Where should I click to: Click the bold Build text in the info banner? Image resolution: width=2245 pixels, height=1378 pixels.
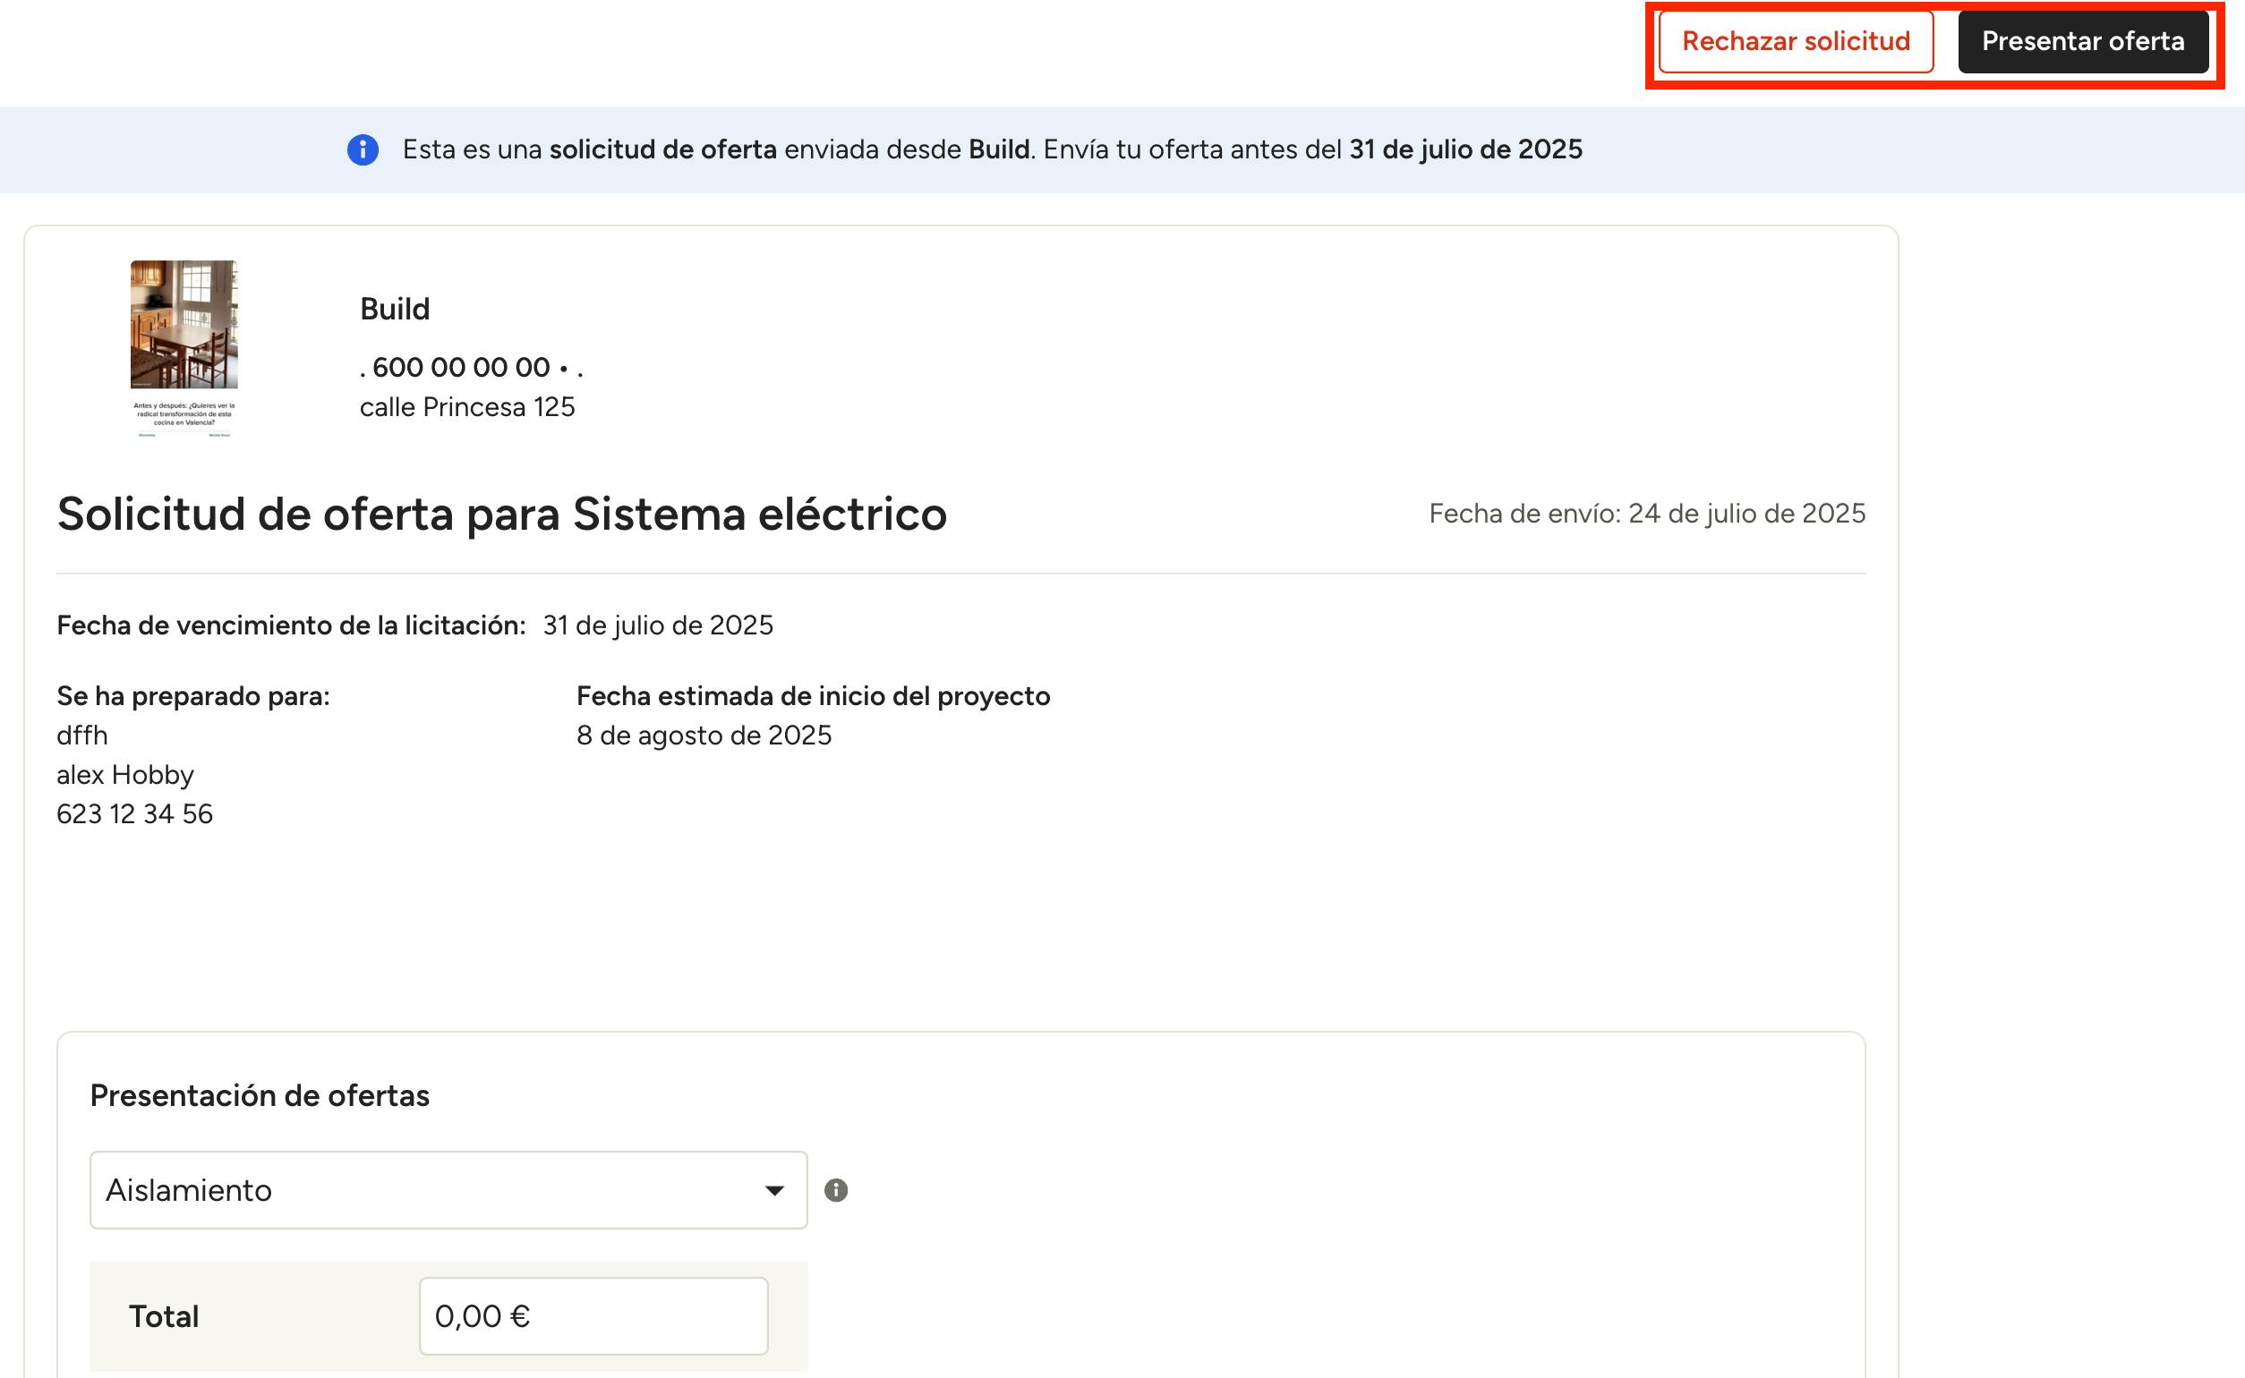point(998,149)
